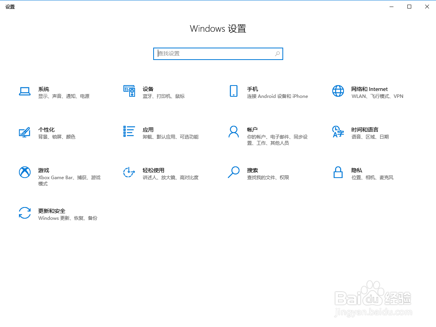Click text Windows 更新、恢复、备份
The image size is (436, 327).
coord(68,218)
